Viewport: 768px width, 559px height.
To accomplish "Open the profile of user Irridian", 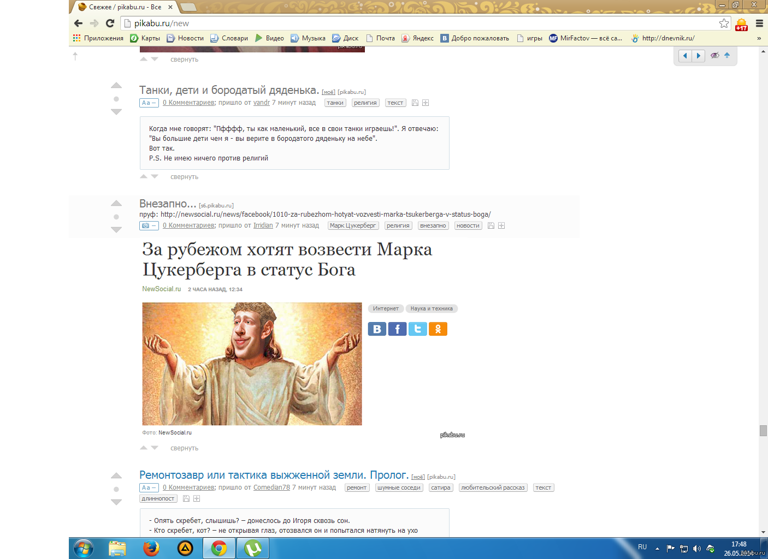I will [263, 225].
